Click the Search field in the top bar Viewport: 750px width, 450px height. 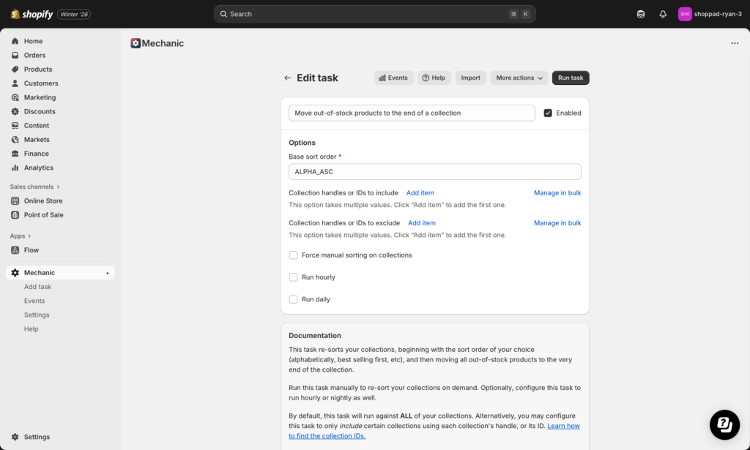pos(374,15)
